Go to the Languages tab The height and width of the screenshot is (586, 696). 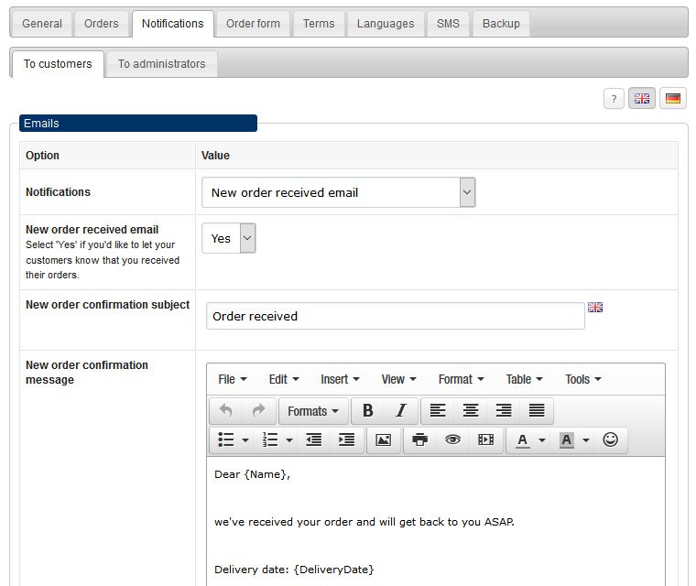[x=386, y=24]
